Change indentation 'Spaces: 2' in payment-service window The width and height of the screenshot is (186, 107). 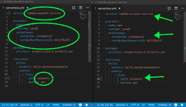pos(26,105)
